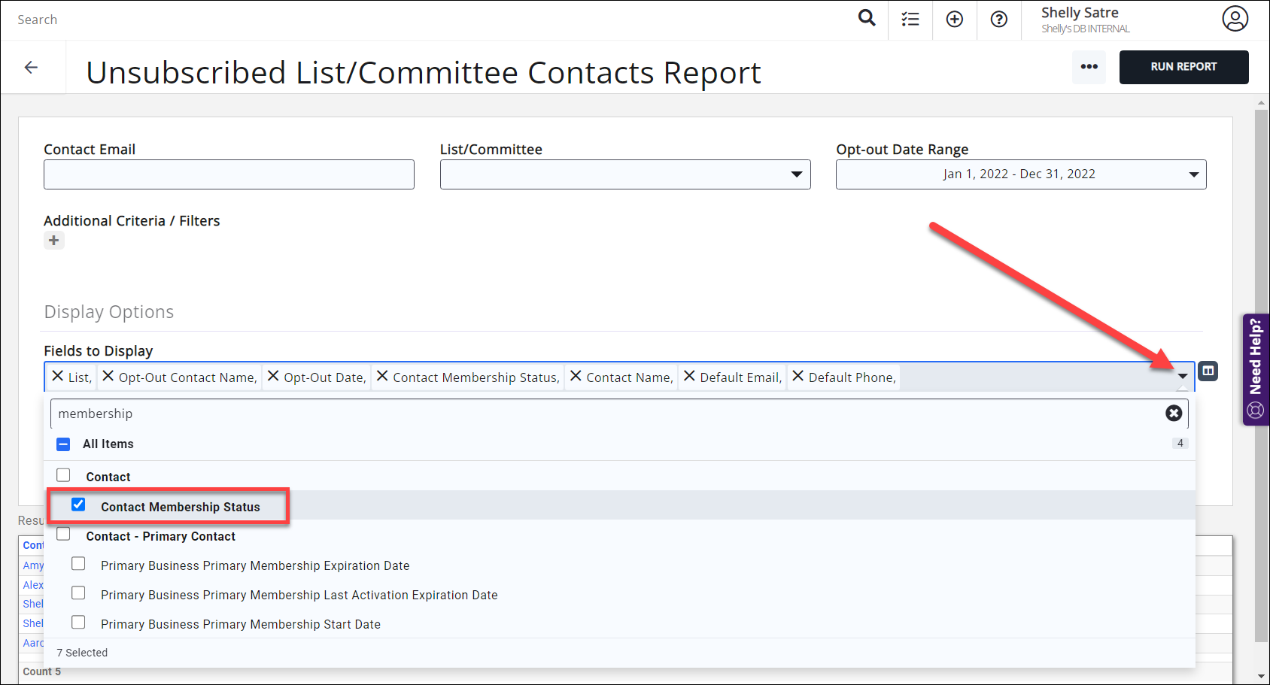Open the Opt-out Date Range dropdown
This screenshot has height=685, width=1270.
pyautogui.click(x=1193, y=174)
